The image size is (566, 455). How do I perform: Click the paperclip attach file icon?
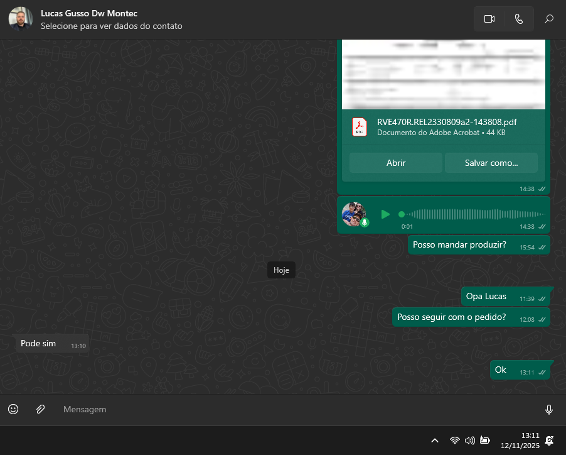[x=40, y=409]
